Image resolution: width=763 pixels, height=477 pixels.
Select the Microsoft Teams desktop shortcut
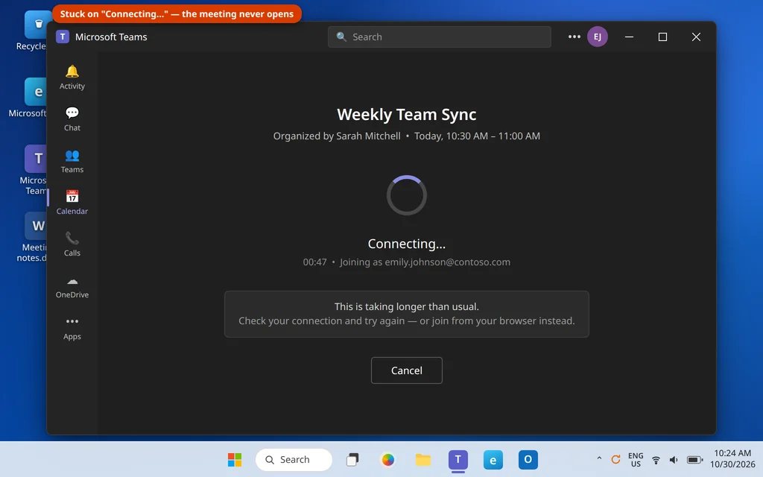(35, 169)
